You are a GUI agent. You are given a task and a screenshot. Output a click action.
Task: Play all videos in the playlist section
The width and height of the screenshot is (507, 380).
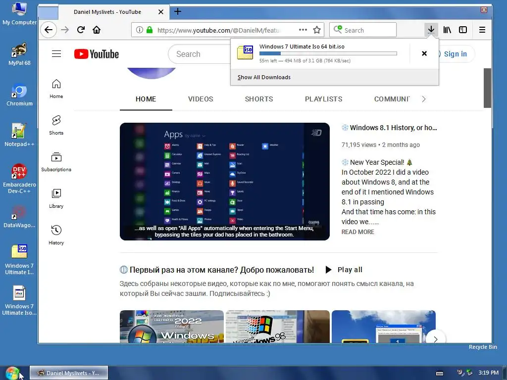coord(344,270)
